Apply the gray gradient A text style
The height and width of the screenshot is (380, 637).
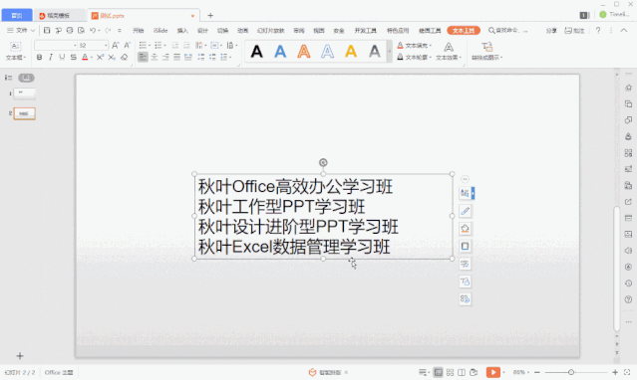coord(374,52)
